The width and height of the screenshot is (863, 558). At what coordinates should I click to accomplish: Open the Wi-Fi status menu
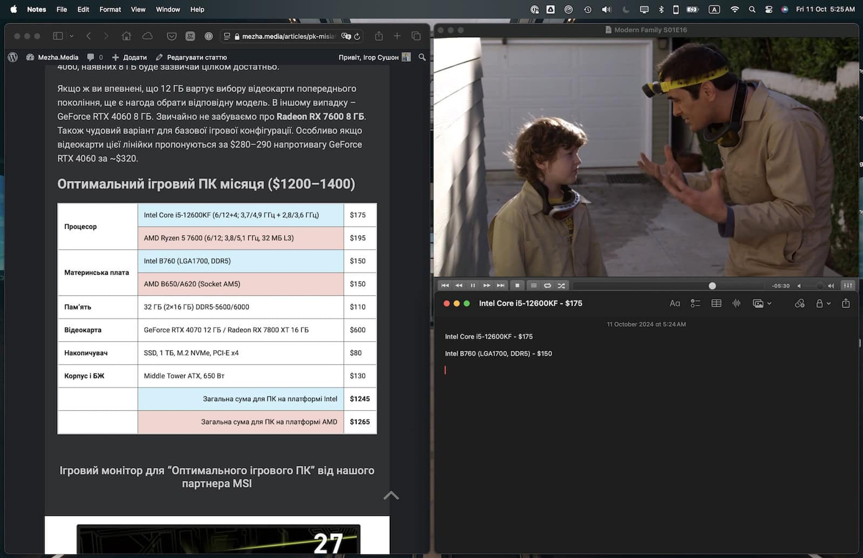(734, 9)
